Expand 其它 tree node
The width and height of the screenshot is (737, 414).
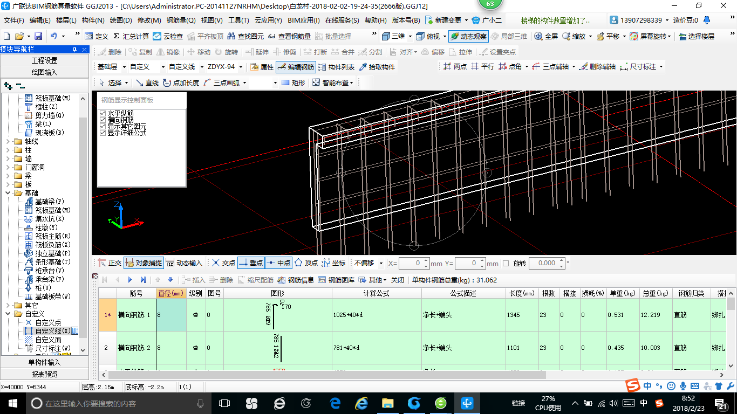7,305
